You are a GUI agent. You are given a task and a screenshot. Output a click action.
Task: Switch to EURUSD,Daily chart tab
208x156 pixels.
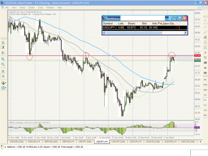[x=17, y=142]
